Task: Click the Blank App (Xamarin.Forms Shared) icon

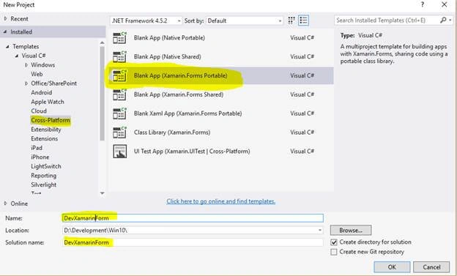Action: (x=119, y=94)
